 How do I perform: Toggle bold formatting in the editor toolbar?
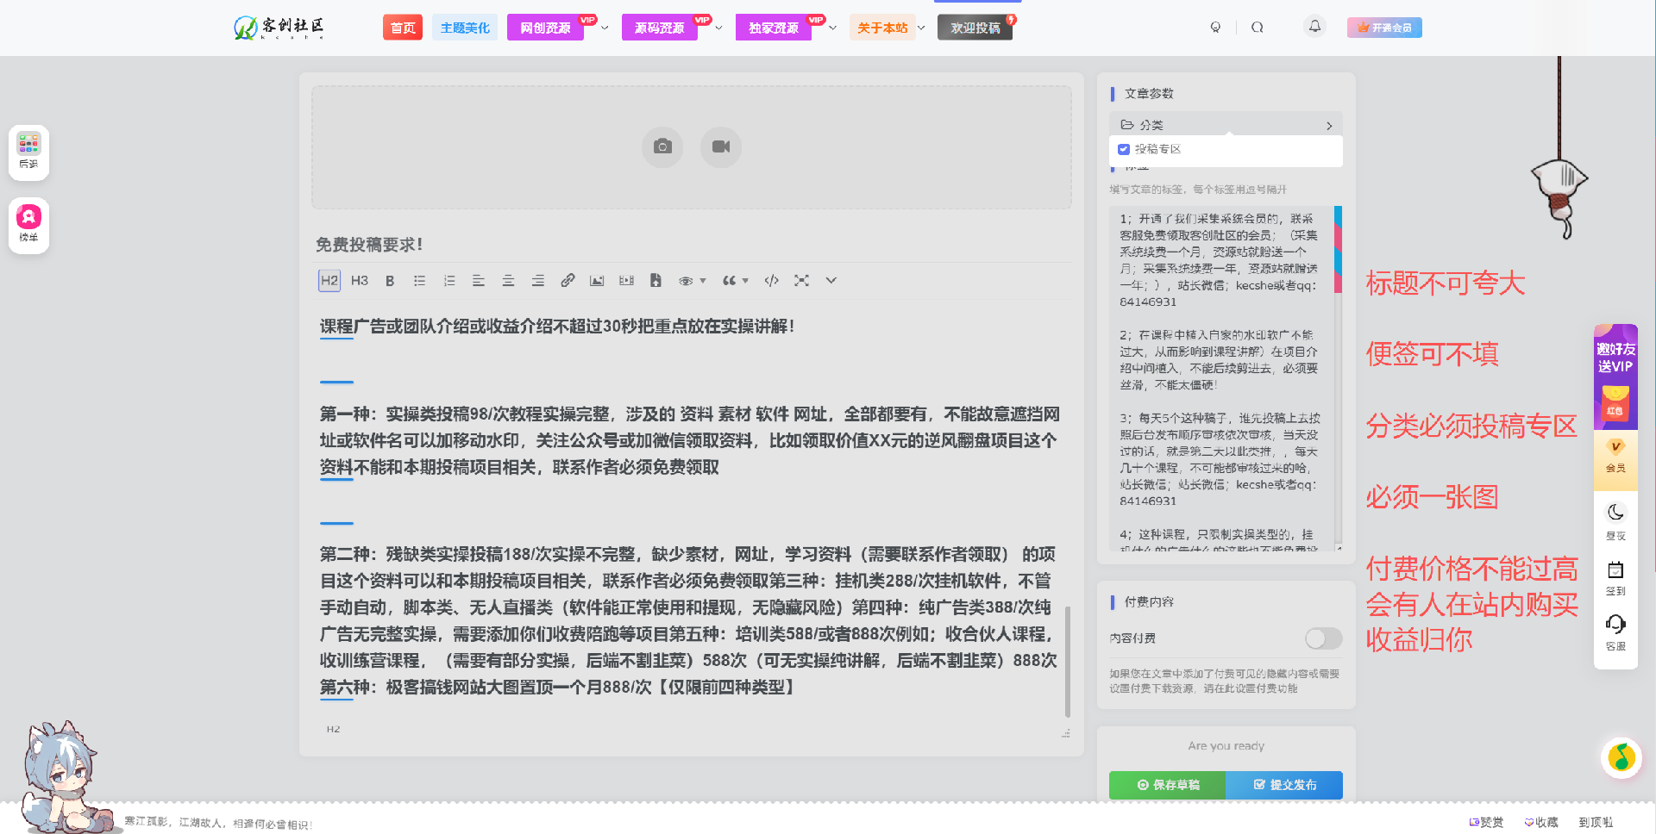(x=390, y=281)
